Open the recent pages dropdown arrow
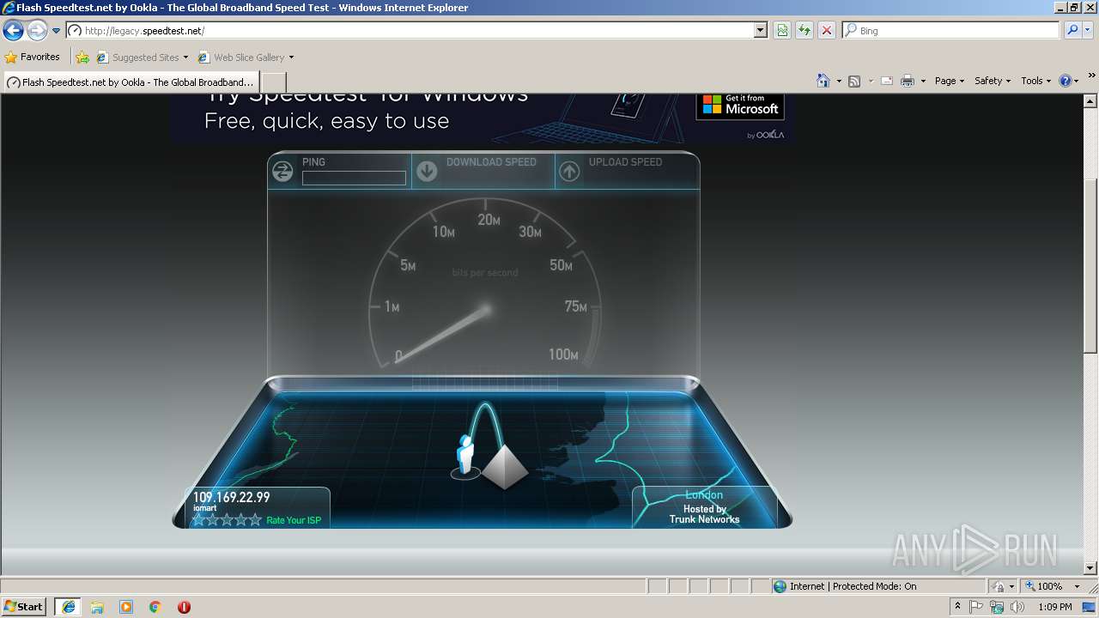Screen dimensions: 1099x618 click(x=56, y=31)
